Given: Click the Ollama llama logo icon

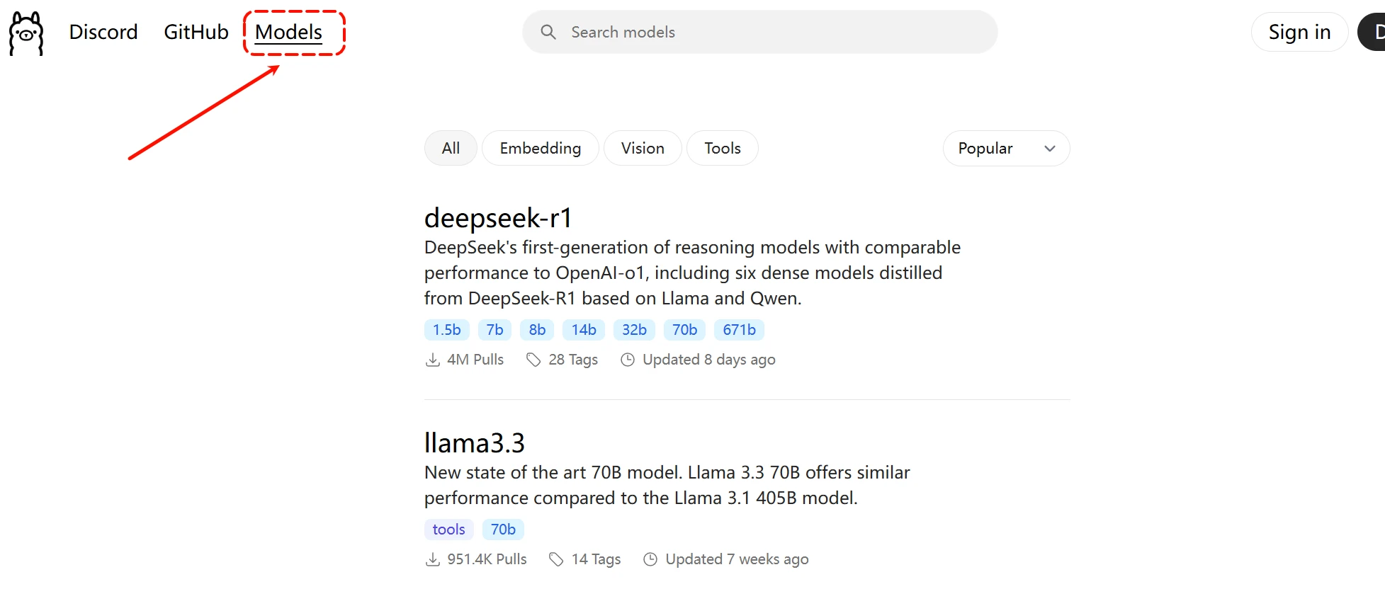Looking at the screenshot, I should point(26,33).
